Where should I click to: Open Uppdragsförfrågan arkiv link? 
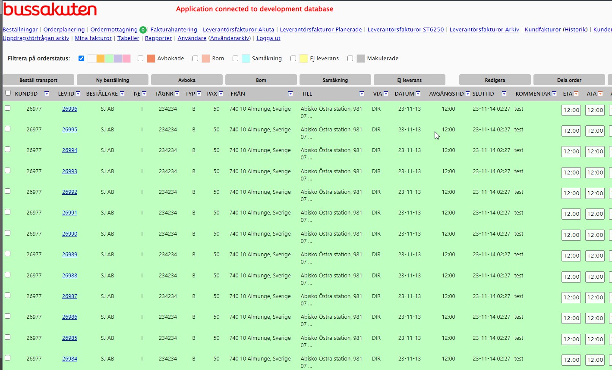(x=36, y=38)
